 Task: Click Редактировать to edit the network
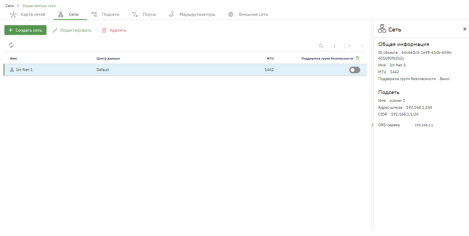pyautogui.click(x=72, y=30)
